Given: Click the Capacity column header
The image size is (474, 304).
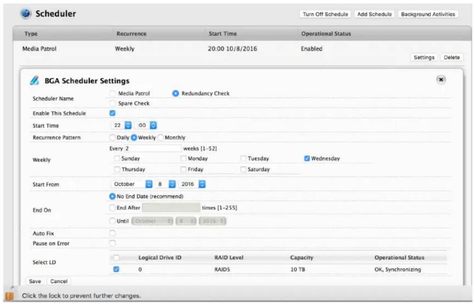Looking at the screenshot, I should click(302, 257).
